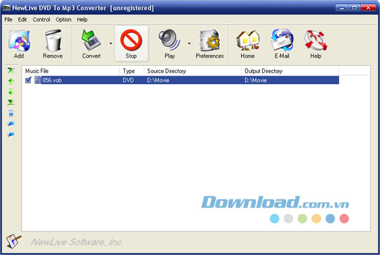Screen dimensions: 380x255
Task: Open the Option menu
Action: click(63, 20)
